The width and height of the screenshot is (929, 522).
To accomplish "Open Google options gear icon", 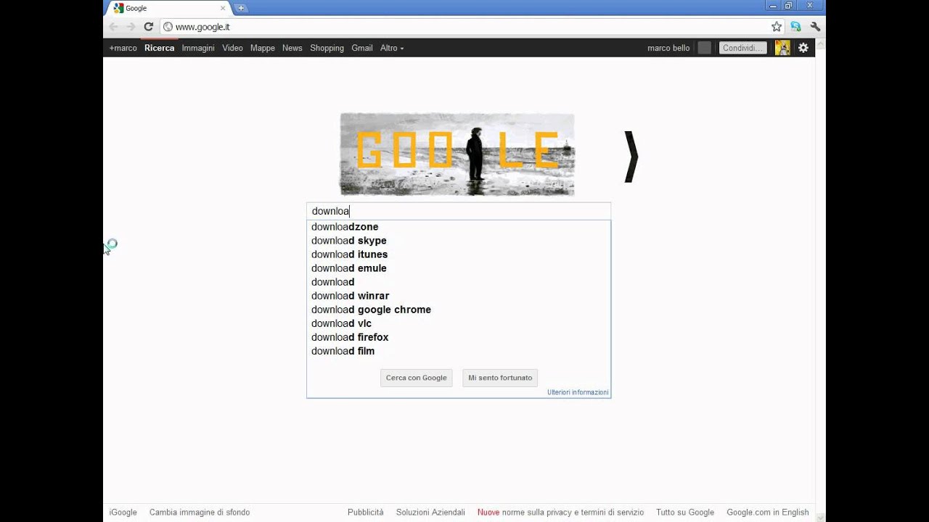I will pyautogui.click(x=803, y=48).
